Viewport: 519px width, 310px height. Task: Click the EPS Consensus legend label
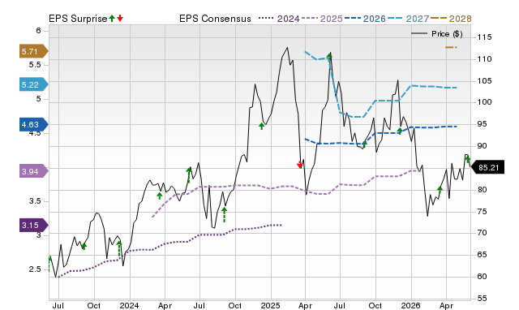215,19
